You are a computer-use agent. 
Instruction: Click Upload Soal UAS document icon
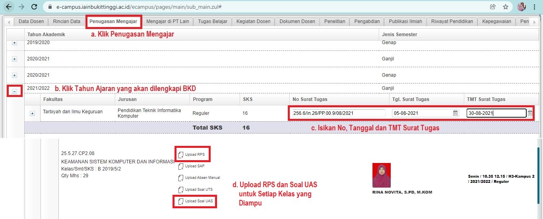click(x=181, y=201)
